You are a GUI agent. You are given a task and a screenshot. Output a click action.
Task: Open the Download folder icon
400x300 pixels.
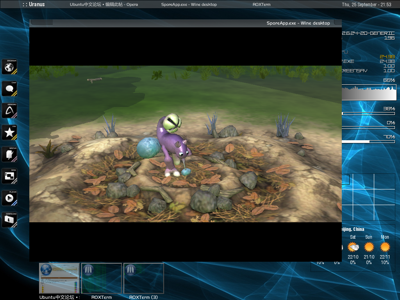click(x=9, y=220)
